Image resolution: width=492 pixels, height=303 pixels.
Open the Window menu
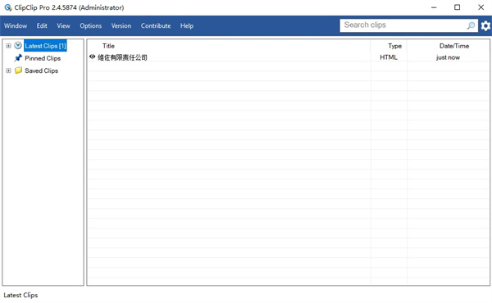click(16, 25)
